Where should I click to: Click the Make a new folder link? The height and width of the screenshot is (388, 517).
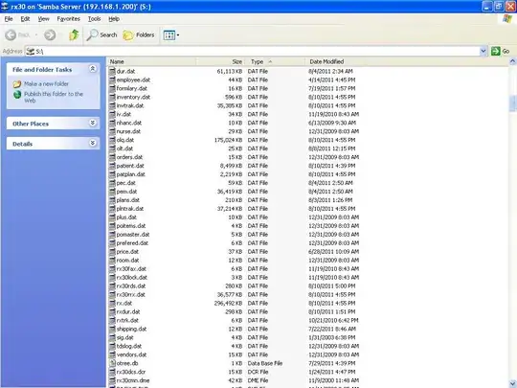46,83
